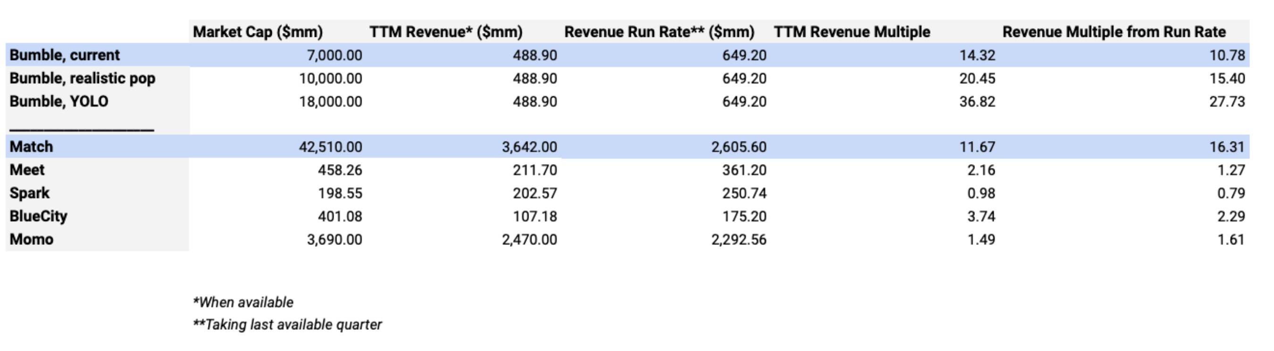Image resolution: width=1274 pixels, height=351 pixels.
Task: Click the "Match" row label
Action: (31, 147)
